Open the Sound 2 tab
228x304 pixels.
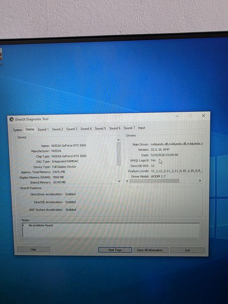pyautogui.click(x=57, y=129)
